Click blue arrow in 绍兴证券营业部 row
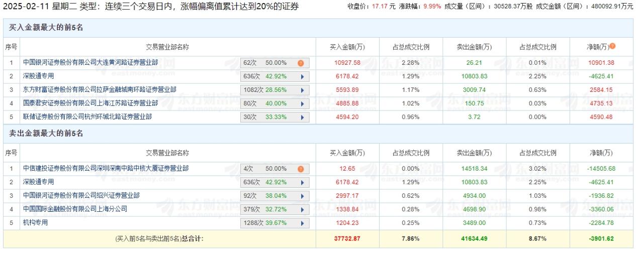637x256 pixels. coord(303,196)
